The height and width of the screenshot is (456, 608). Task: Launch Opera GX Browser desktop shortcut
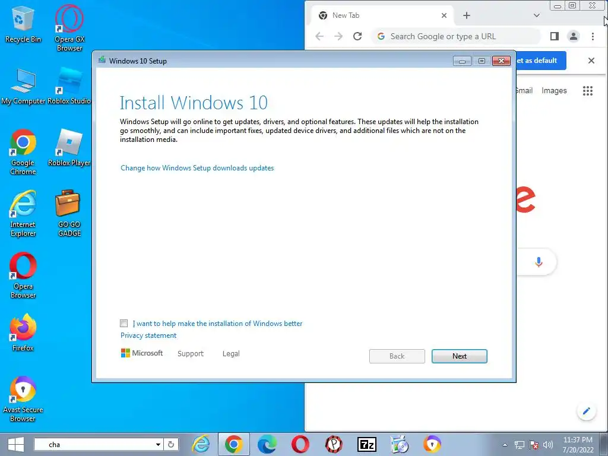69,28
